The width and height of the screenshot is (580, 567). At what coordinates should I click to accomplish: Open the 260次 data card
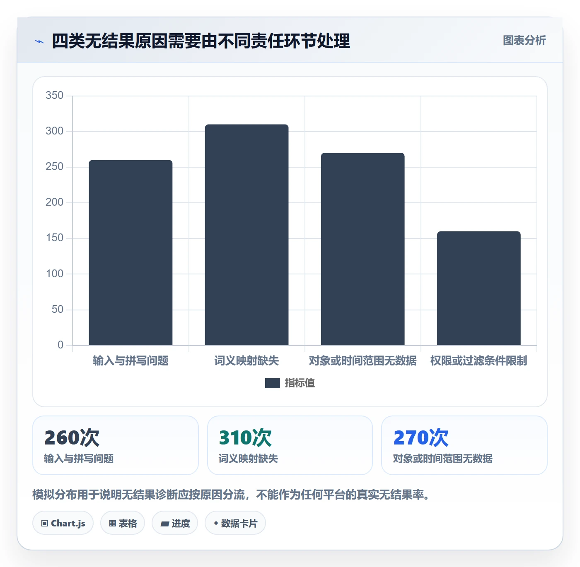pos(116,445)
